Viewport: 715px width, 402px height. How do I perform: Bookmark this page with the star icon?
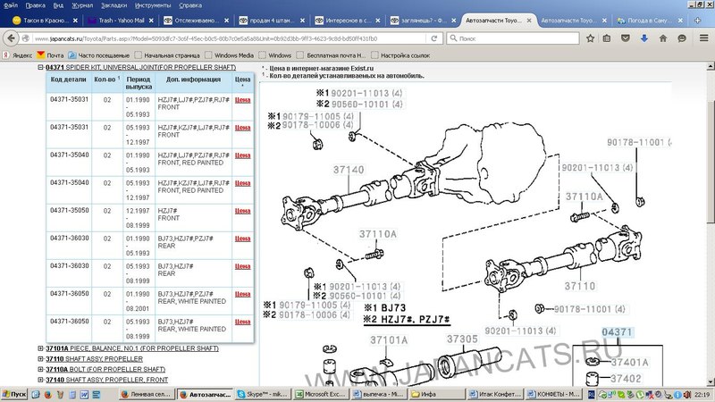590,38
